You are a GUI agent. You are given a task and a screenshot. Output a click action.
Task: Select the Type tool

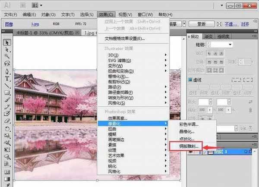pyautogui.click(x=7, y=79)
